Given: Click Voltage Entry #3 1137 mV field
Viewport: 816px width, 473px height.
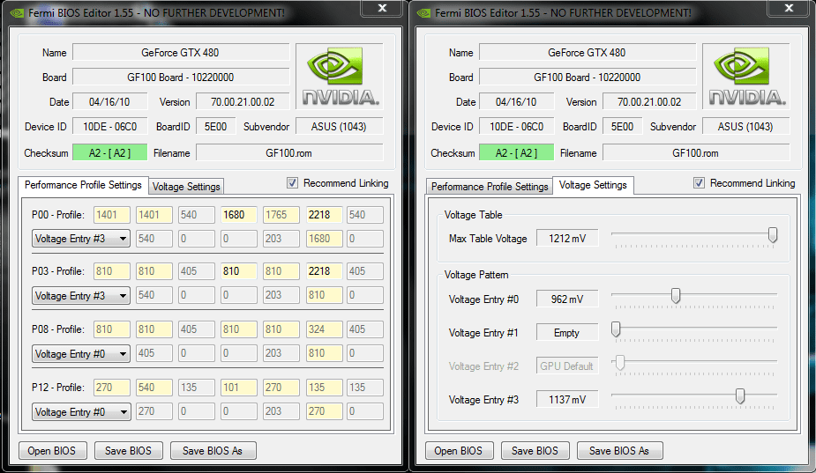Looking at the screenshot, I should (567, 400).
